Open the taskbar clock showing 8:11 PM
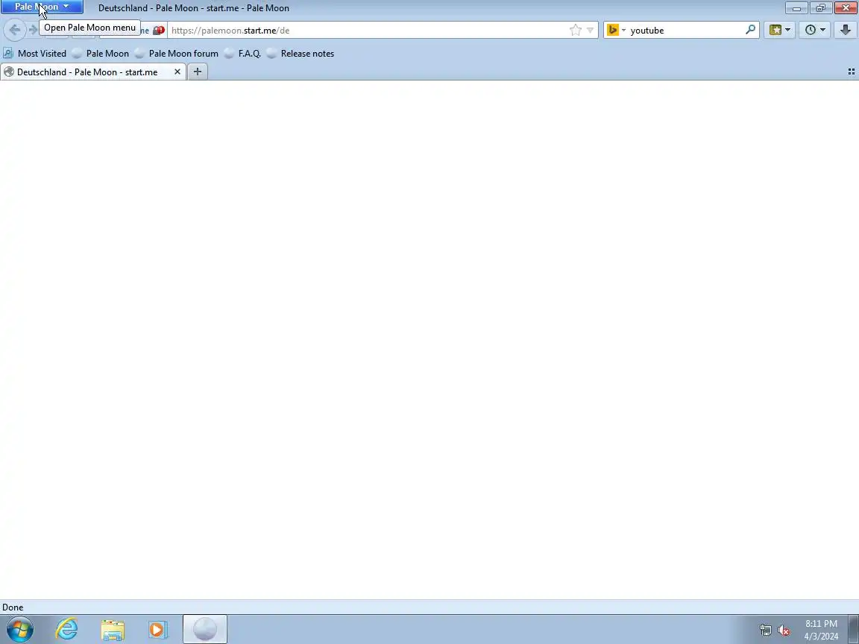The height and width of the screenshot is (644, 859). tap(821, 630)
